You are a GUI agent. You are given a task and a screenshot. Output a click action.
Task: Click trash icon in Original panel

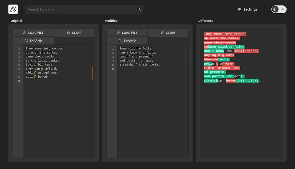click(x=69, y=33)
